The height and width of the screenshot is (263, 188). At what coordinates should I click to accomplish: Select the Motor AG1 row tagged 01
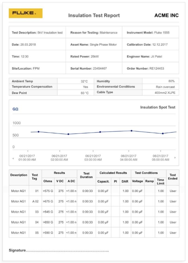tap(94, 191)
